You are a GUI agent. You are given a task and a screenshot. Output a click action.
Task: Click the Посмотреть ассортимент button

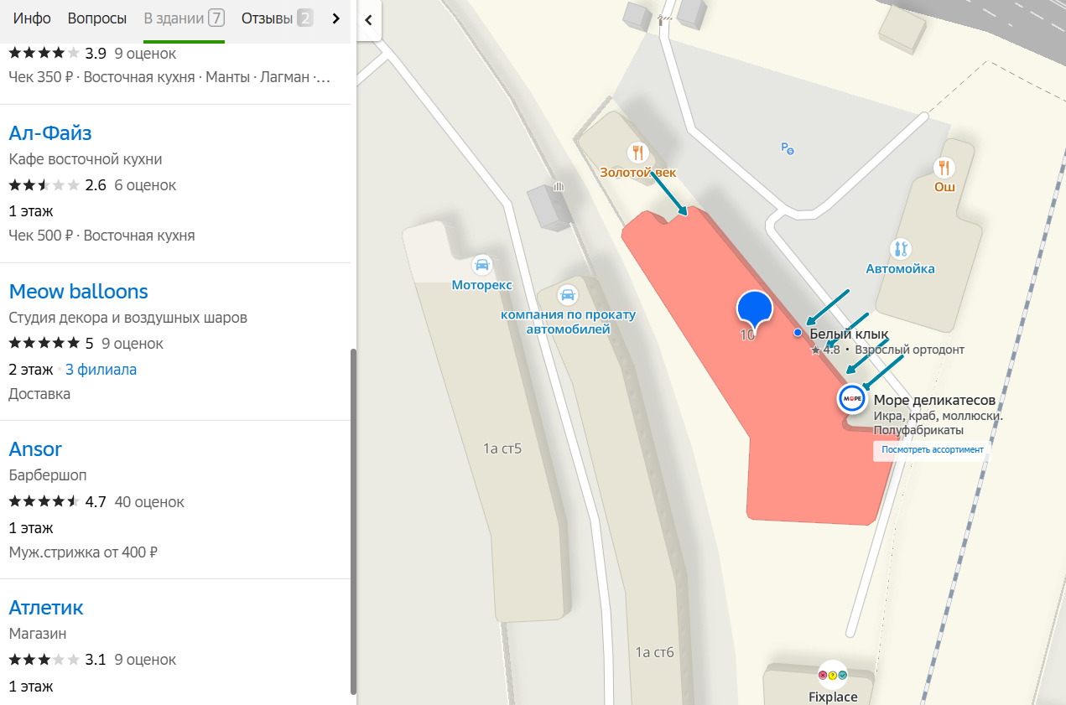(x=932, y=449)
